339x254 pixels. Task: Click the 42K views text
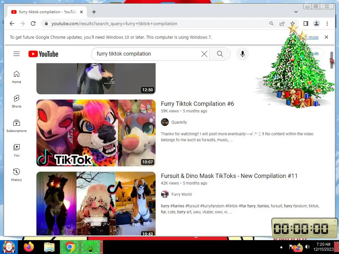[x=170, y=183]
